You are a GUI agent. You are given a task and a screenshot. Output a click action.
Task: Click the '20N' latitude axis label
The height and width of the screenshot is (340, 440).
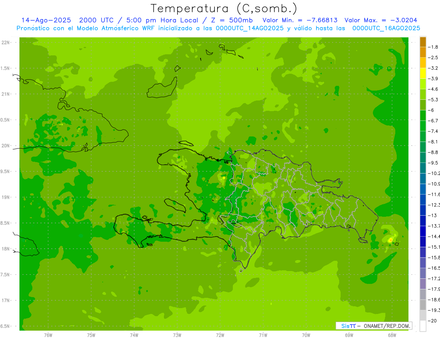[x=6, y=146]
